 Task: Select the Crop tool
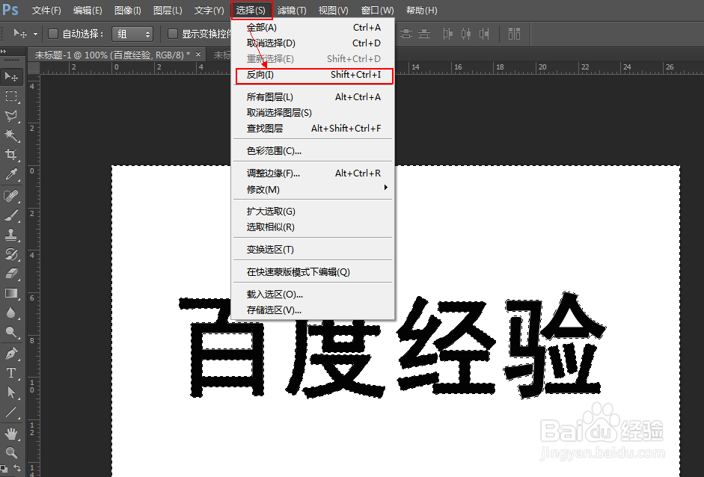coord(11,155)
